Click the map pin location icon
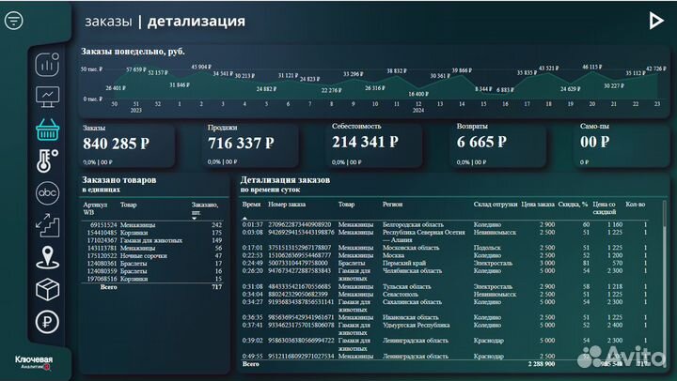This screenshot has width=677, height=381. (47, 258)
